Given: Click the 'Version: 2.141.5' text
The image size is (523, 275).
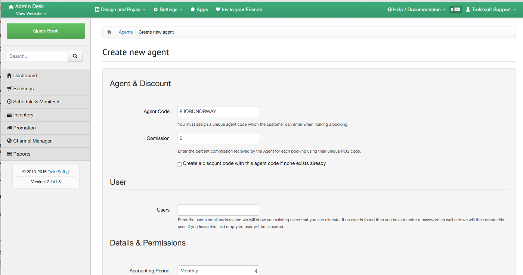Looking at the screenshot, I should pyautogui.click(x=46, y=182).
